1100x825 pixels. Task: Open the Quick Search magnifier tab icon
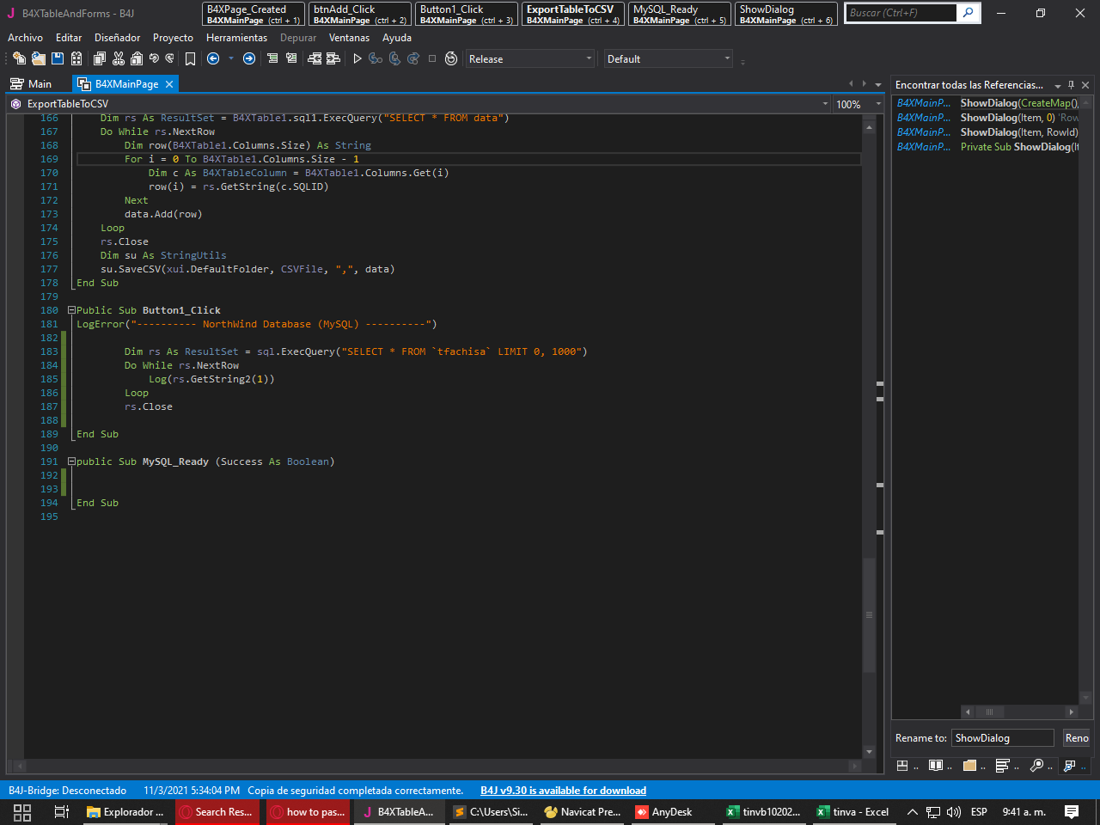(1036, 765)
